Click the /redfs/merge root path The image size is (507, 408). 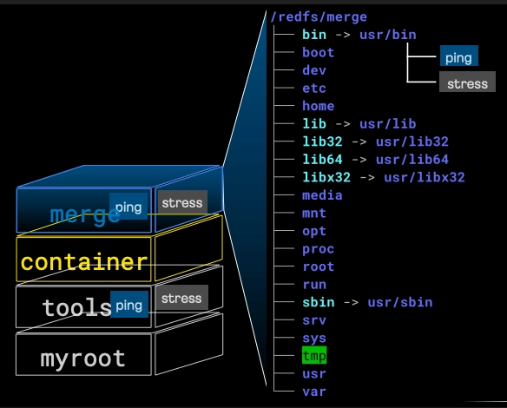click(x=319, y=16)
